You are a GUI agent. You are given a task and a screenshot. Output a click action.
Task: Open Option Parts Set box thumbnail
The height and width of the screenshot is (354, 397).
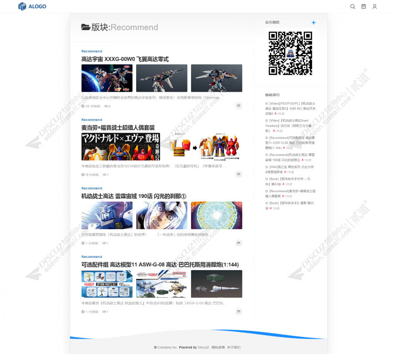(x=107, y=284)
